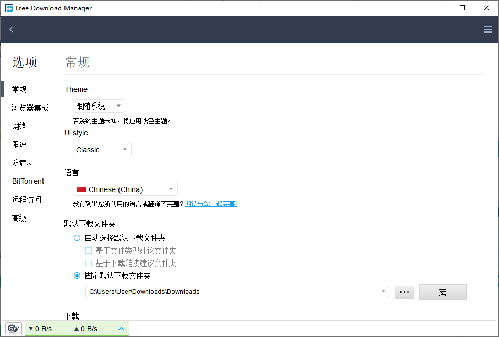Expand the download folder path dropdown arrow
Image resolution: width=499 pixels, height=337 pixels.
point(383,291)
